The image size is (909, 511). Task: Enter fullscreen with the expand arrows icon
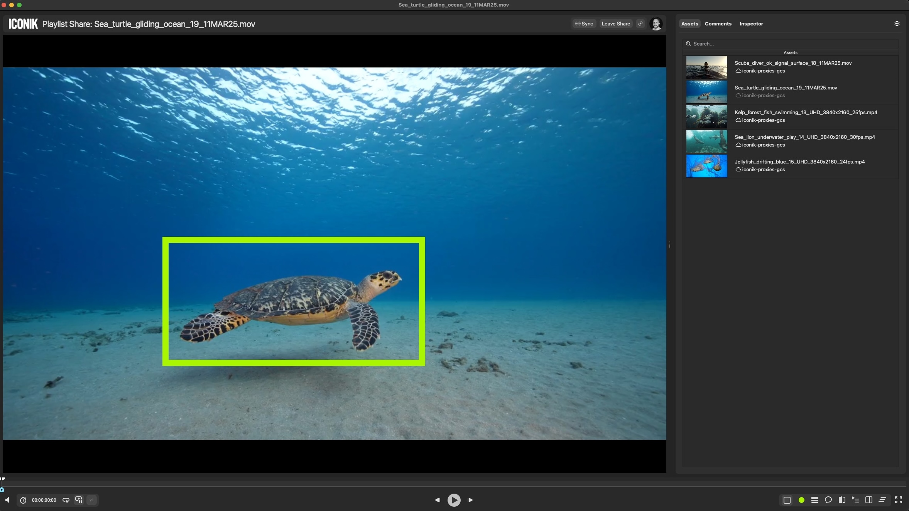(899, 500)
